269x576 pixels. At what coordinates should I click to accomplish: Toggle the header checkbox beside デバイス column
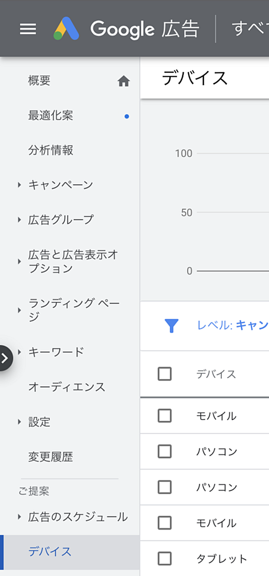point(164,374)
